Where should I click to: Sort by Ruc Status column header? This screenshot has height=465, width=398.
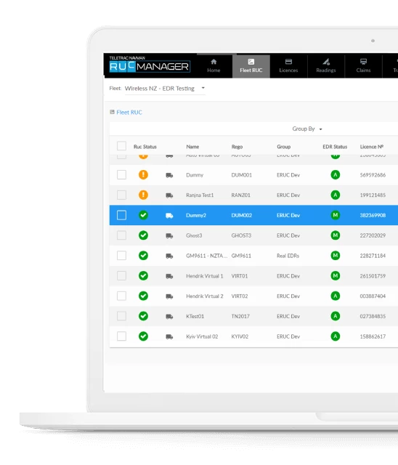145,147
